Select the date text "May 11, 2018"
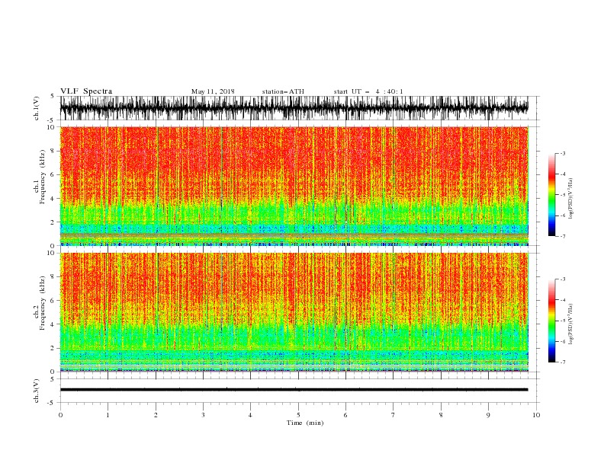604x466 pixels. pos(213,91)
